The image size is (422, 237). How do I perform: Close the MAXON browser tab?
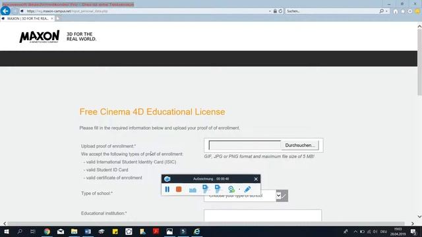tap(52, 18)
